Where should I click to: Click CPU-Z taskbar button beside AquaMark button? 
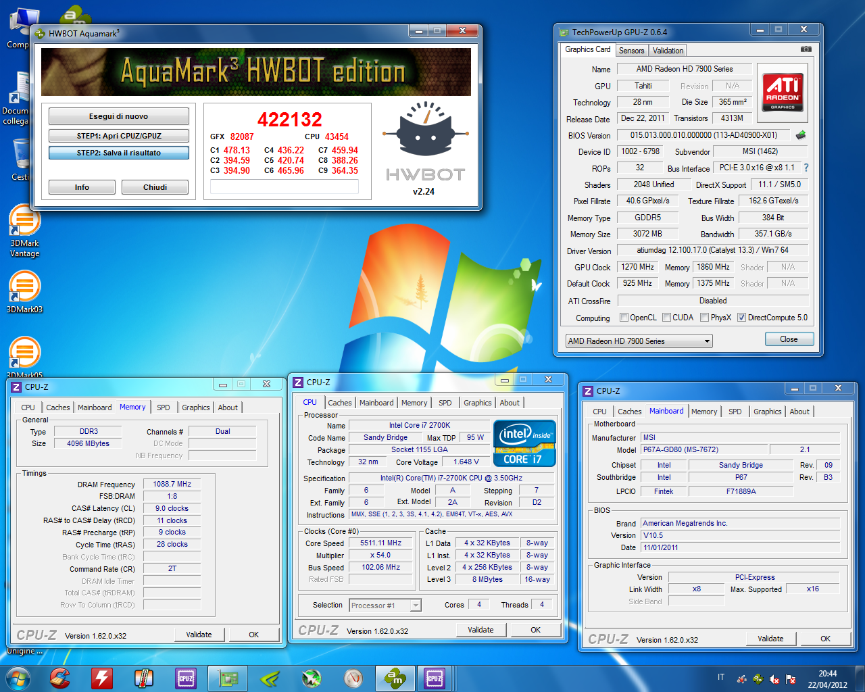435,678
